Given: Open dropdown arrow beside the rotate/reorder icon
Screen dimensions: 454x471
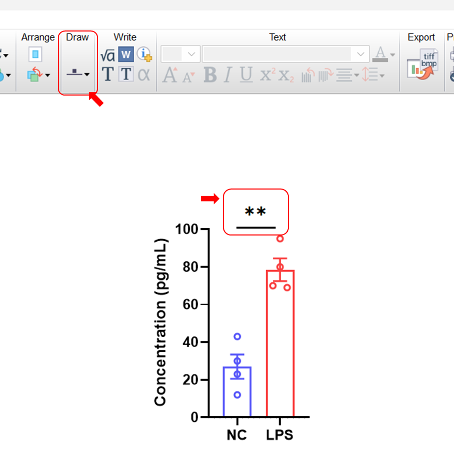Looking at the screenshot, I should click(47, 75).
